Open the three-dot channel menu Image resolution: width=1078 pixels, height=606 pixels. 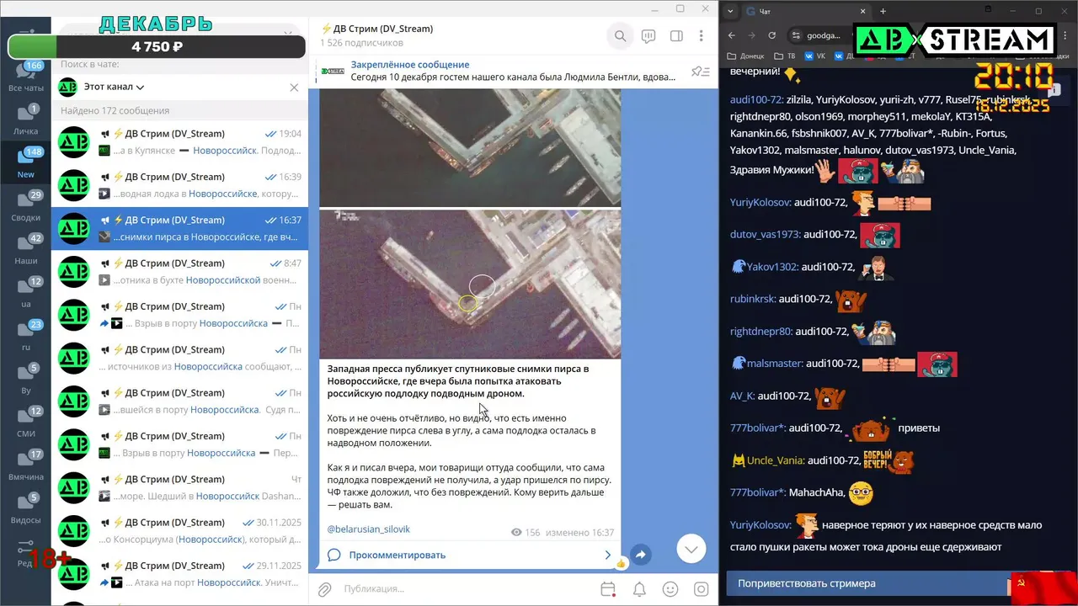tap(701, 36)
